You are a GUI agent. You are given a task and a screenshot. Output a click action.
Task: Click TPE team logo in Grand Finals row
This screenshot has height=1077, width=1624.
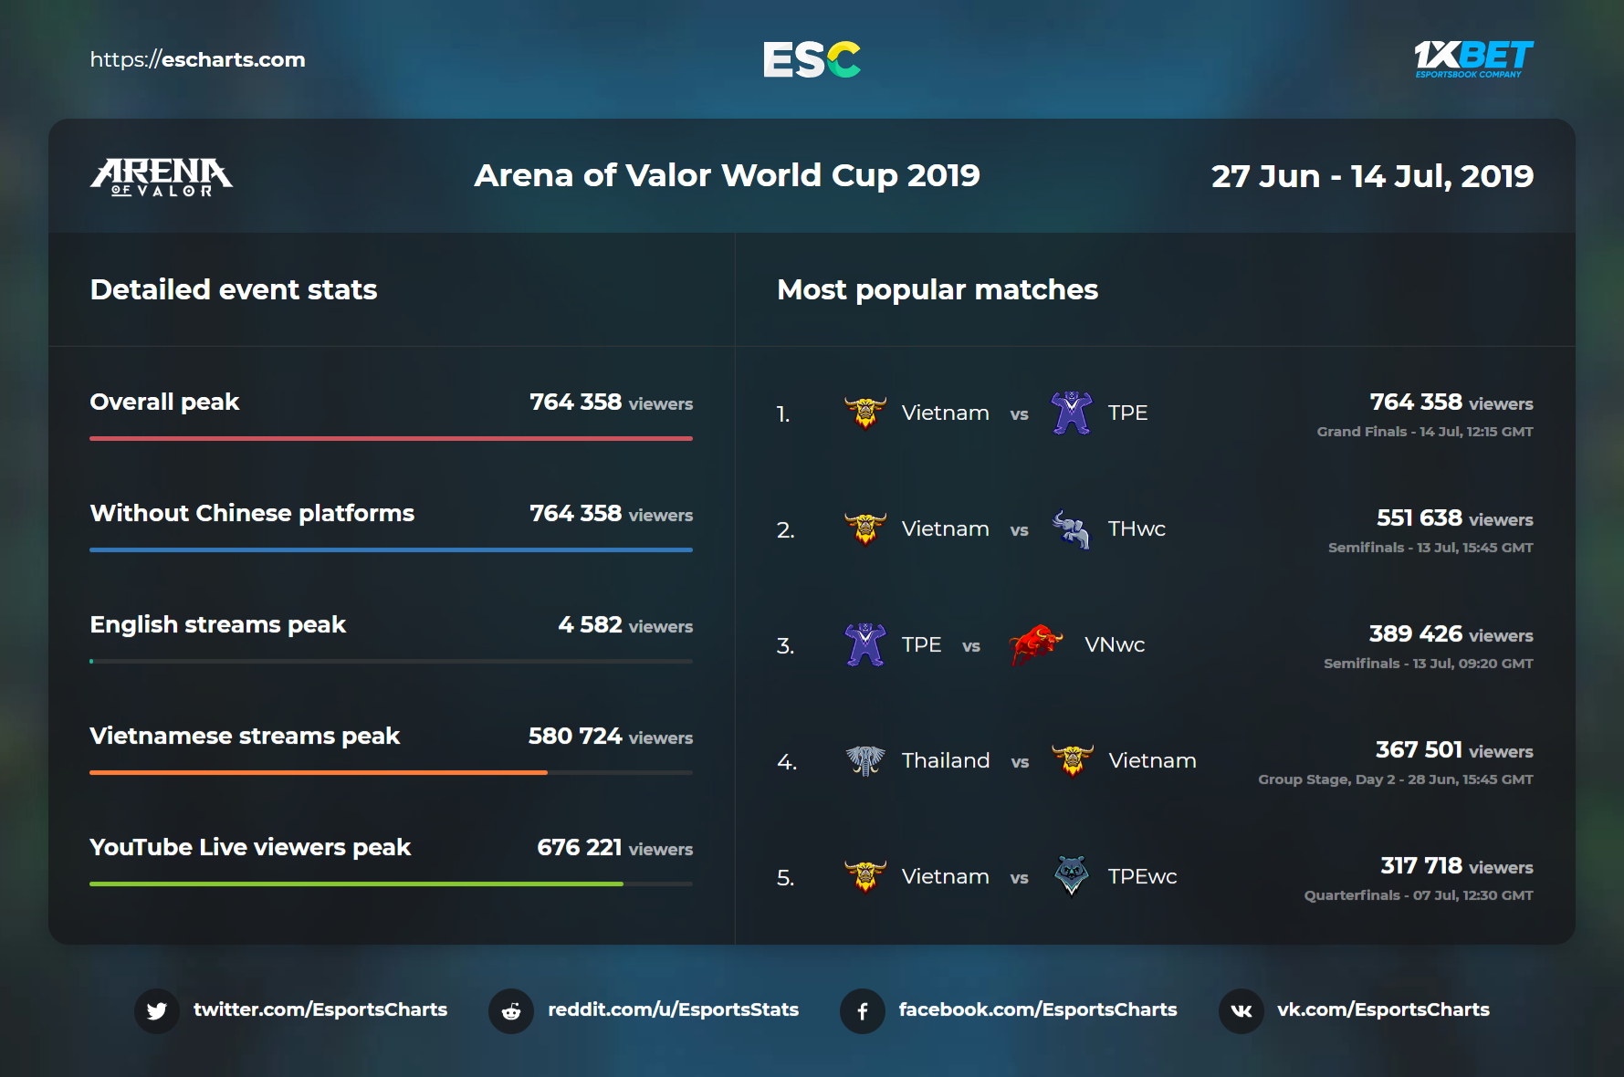pyautogui.click(x=1072, y=413)
